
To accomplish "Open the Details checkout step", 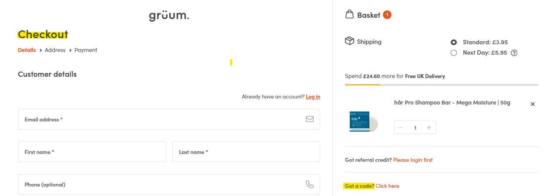I will [x=27, y=50].
